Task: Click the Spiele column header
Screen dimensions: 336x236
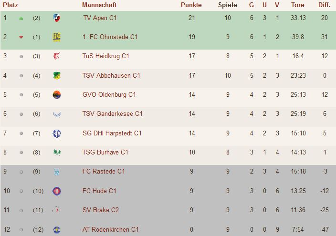Action: pos(227,5)
